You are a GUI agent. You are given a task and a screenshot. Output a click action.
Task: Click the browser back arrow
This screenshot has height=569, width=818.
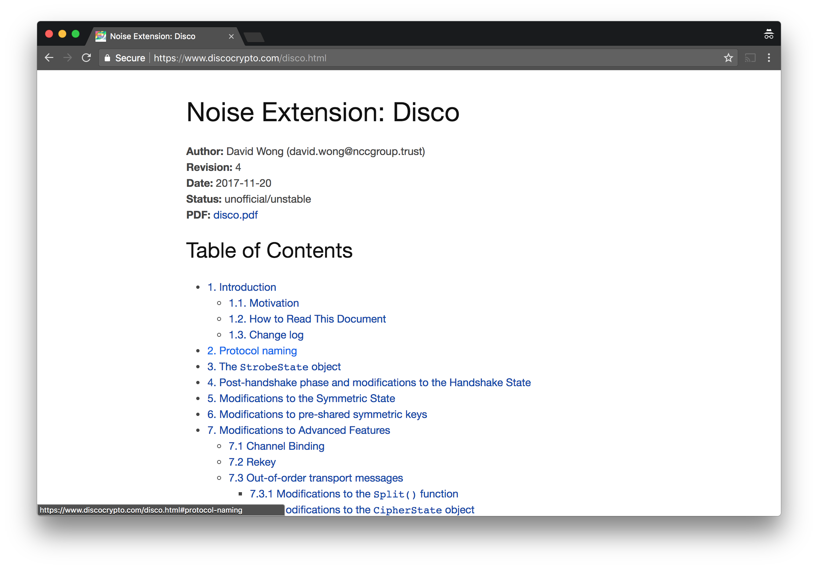[49, 58]
